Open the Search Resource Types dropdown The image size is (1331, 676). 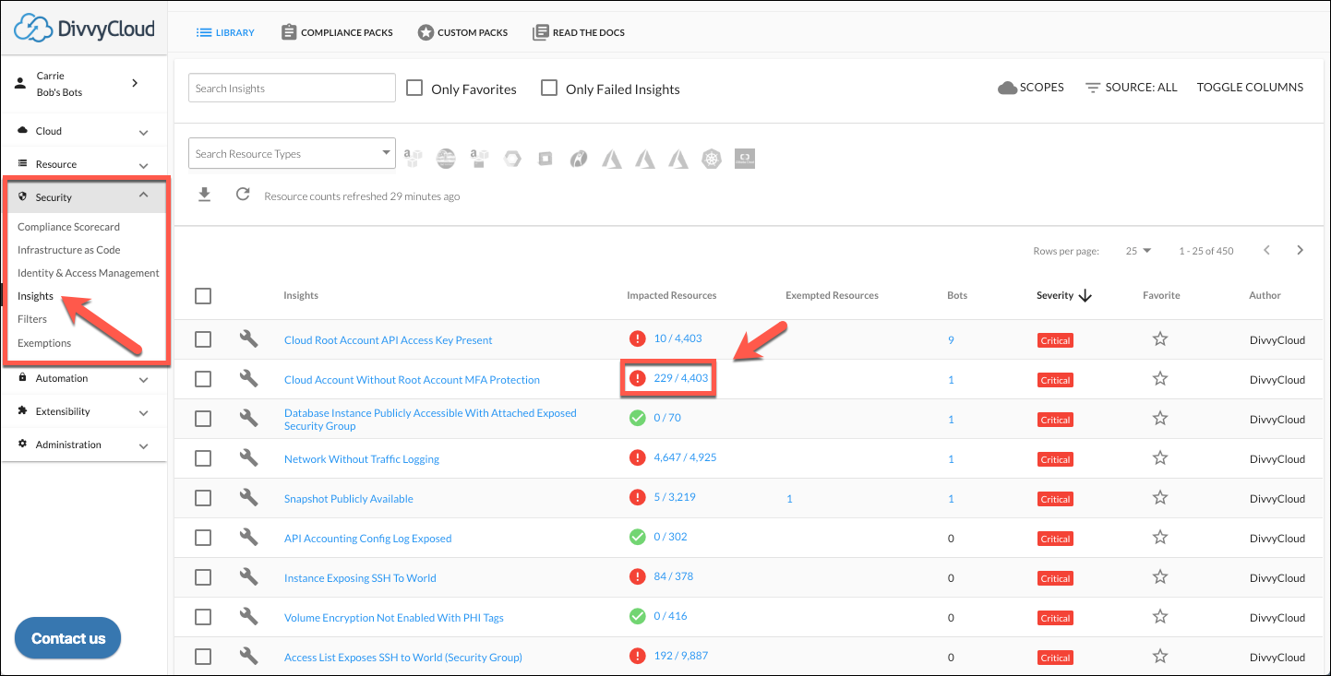coord(292,154)
